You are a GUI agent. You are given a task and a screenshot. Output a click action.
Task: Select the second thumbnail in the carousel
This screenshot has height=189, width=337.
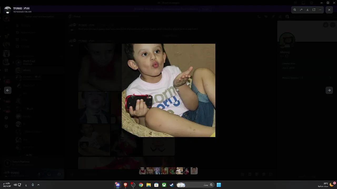pyautogui.click(x=150, y=171)
